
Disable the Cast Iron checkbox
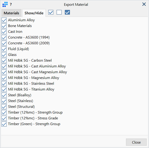[x=4, y=31]
